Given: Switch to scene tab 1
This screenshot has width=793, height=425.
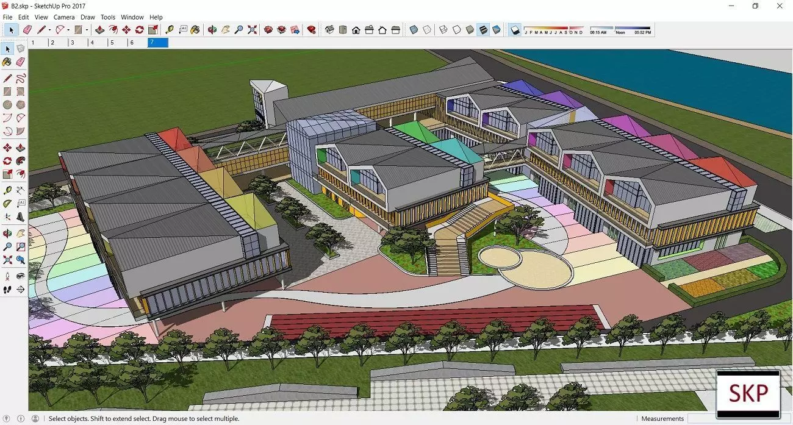Looking at the screenshot, I should click(x=38, y=43).
